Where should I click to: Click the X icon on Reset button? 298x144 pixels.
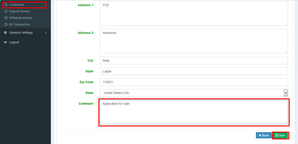260,135
